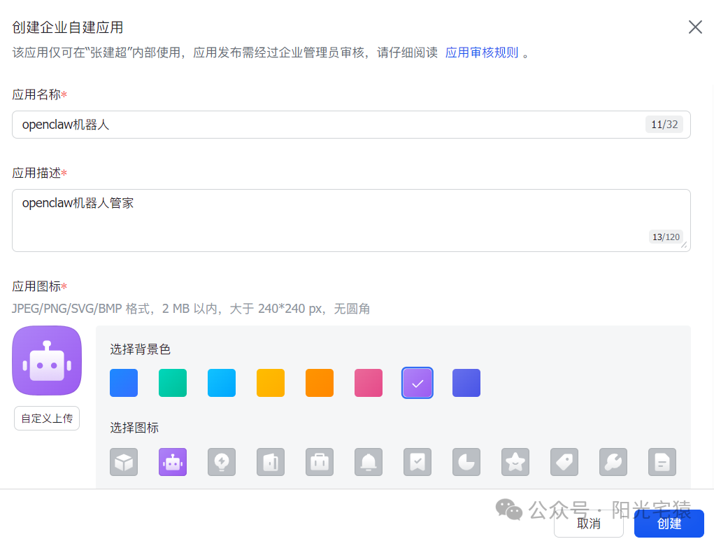Click the description textarea resize handle
This screenshot has width=714, height=539.
click(x=684, y=245)
